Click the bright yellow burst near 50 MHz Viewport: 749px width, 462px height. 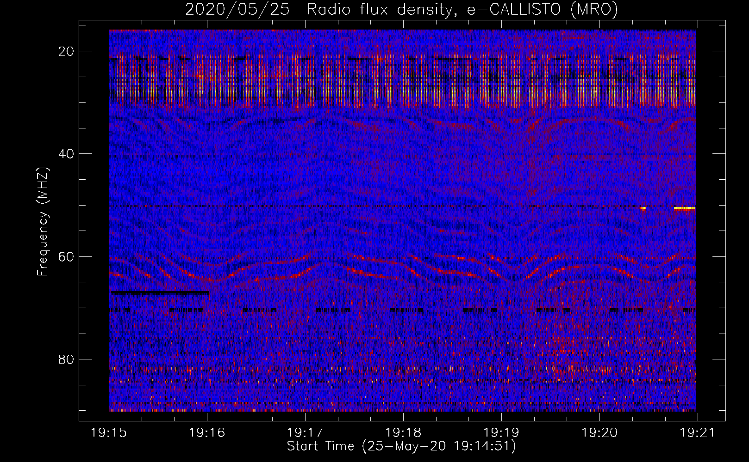tap(684, 208)
